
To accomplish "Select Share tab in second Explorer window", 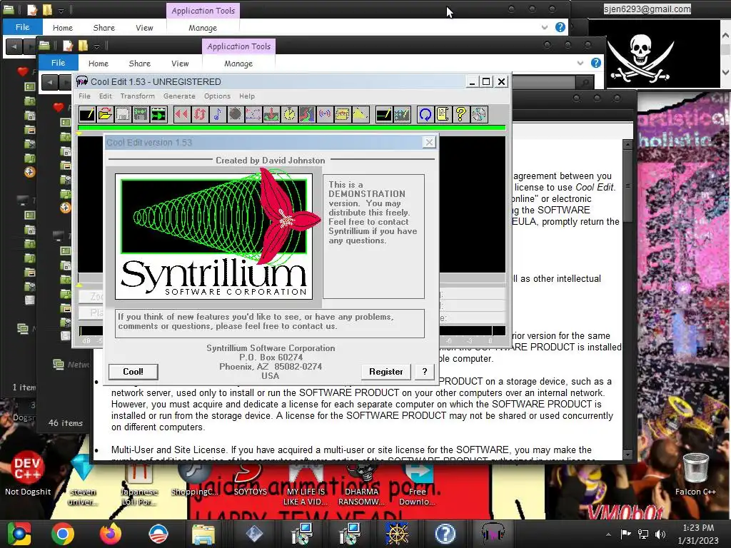I will [139, 64].
